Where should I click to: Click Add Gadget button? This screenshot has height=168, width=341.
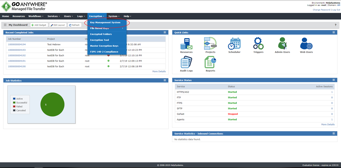point(39,25)
